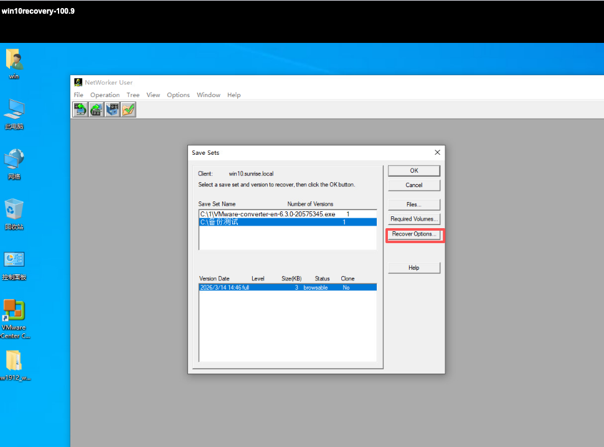
Task: Click Cancel in Save Sets dialog
Action: pos(413,185)
